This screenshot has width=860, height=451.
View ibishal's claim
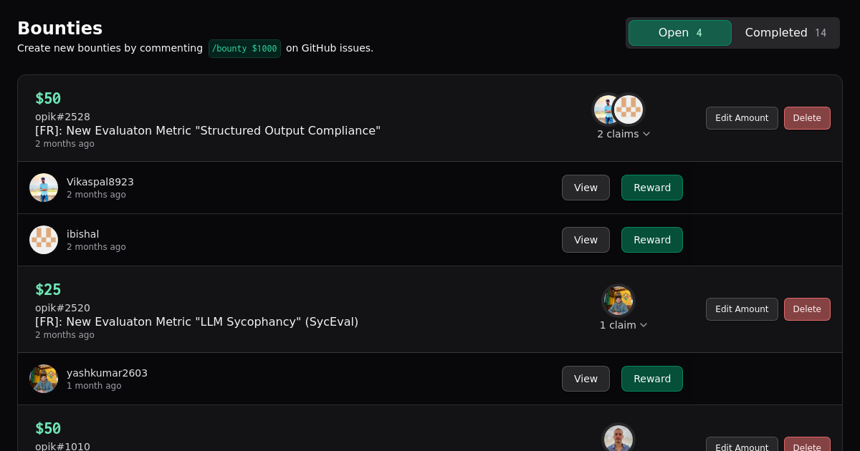(586, 240)
